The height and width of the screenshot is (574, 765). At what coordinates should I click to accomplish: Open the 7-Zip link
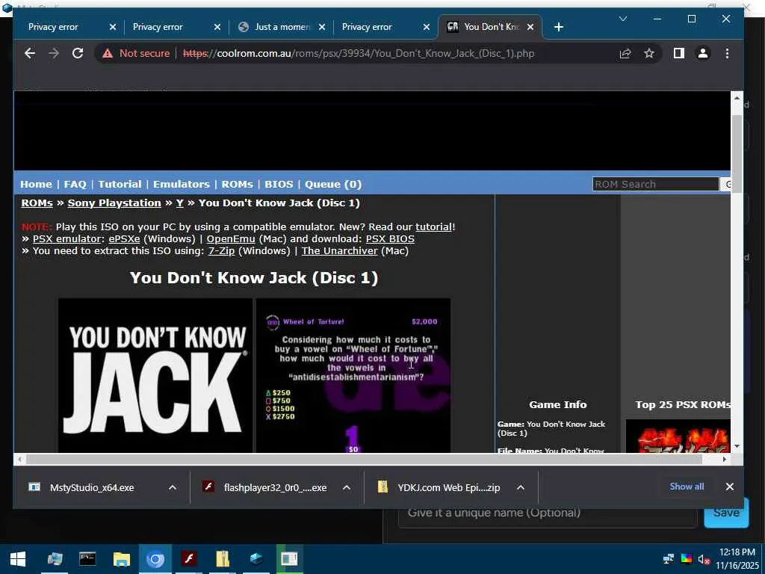pyautogui.click(x=221, y=251)
